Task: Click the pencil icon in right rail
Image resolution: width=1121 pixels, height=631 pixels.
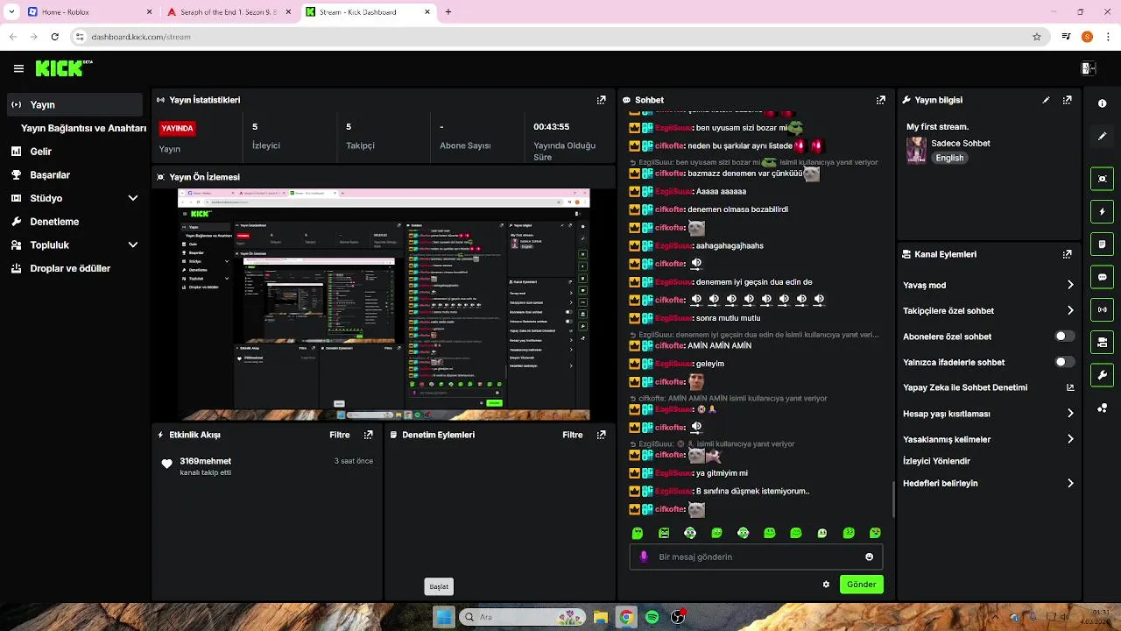Action: (x=1102, y=137)
